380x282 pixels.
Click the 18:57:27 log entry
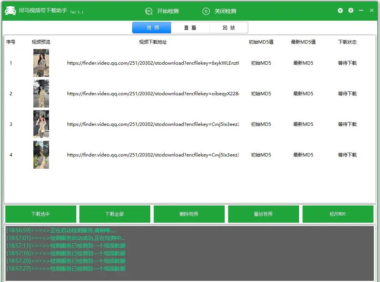tap(66, 269)
